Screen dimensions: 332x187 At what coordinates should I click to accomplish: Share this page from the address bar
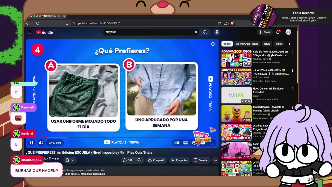[226, 23]
